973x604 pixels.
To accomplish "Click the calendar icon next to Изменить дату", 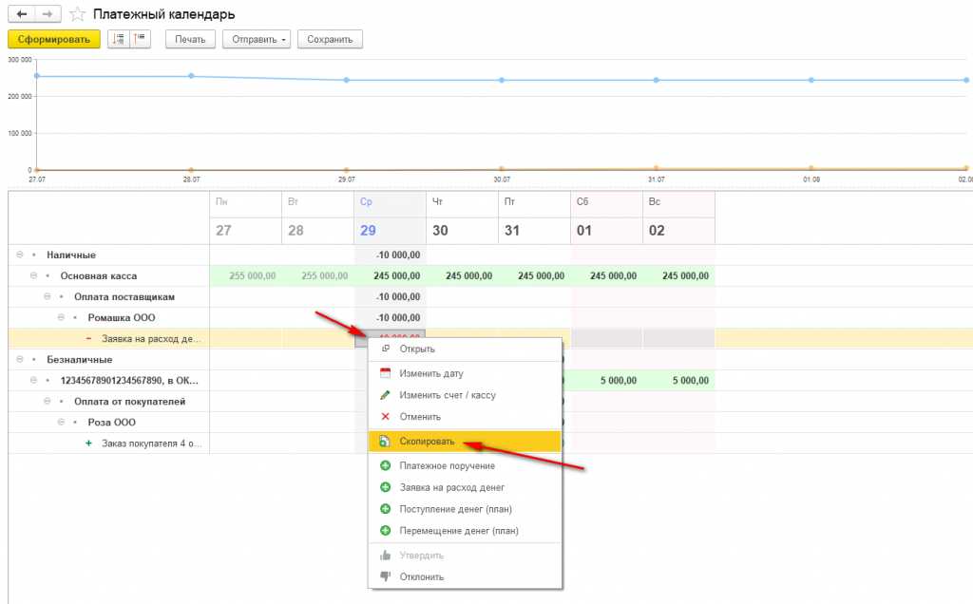I will pyautogui.click(x=386, y=373).
